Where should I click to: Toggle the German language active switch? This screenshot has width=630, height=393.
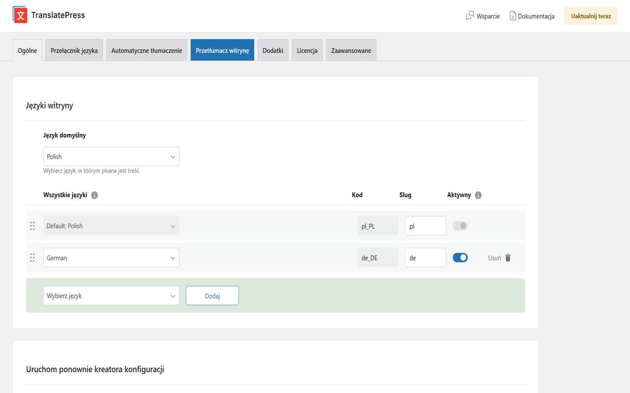pos(460,257)
